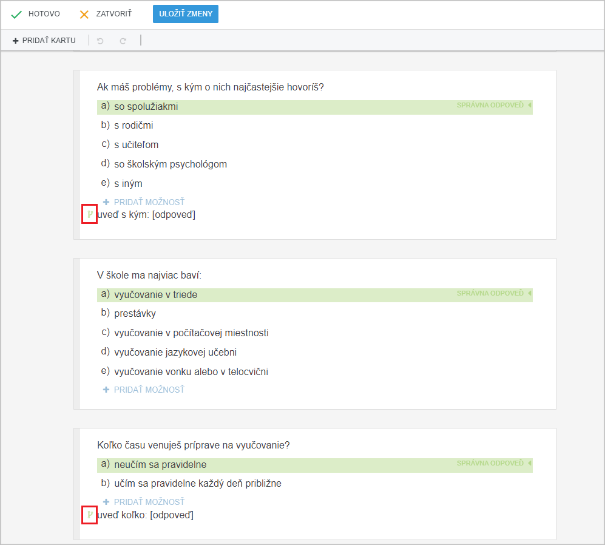This screenshot has width=605, height=545.
Task: Click the redo arrow icon
Action: tap(123, 41)
